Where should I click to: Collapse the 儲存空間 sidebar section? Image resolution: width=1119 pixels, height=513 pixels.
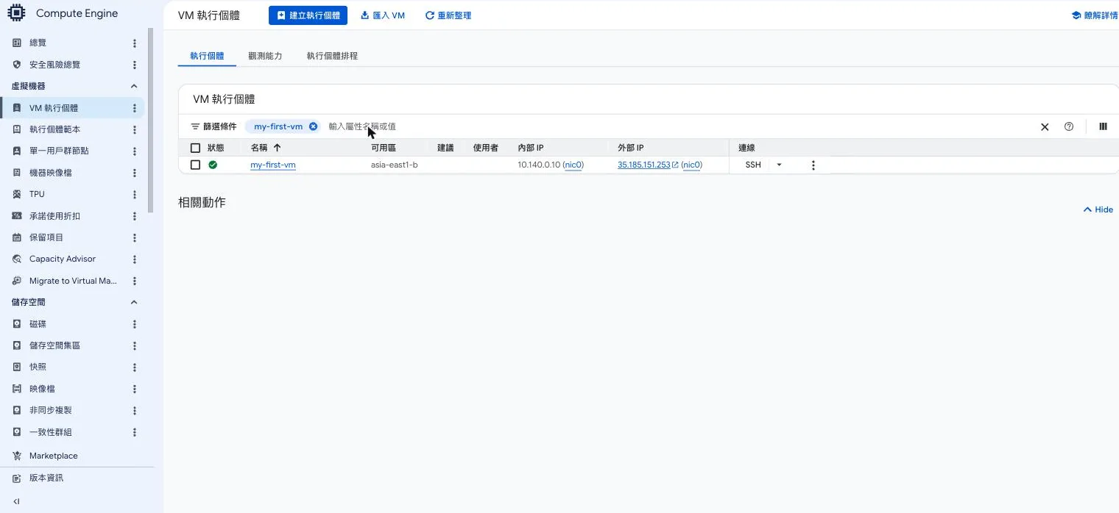[134, 302]
